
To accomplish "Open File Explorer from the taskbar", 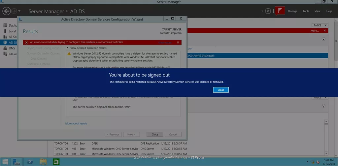I will click(43, 162).
